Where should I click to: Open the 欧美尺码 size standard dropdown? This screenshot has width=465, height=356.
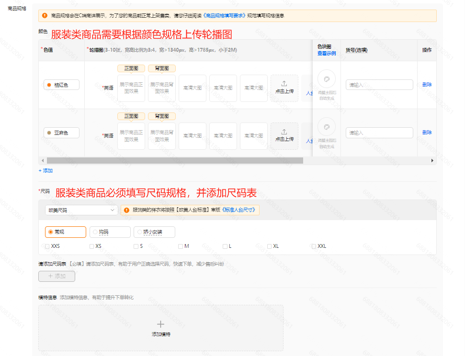(x=80, y=210)
